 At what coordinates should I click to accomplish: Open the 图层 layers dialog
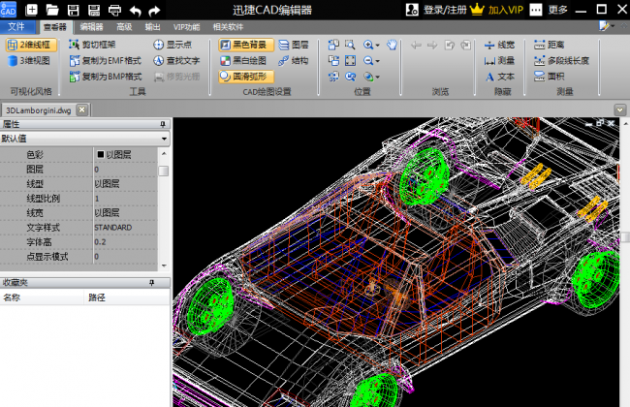pos(294,45)
